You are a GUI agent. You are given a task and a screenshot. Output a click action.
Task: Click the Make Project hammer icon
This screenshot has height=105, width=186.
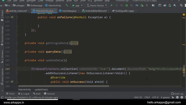tap(67, 5)
